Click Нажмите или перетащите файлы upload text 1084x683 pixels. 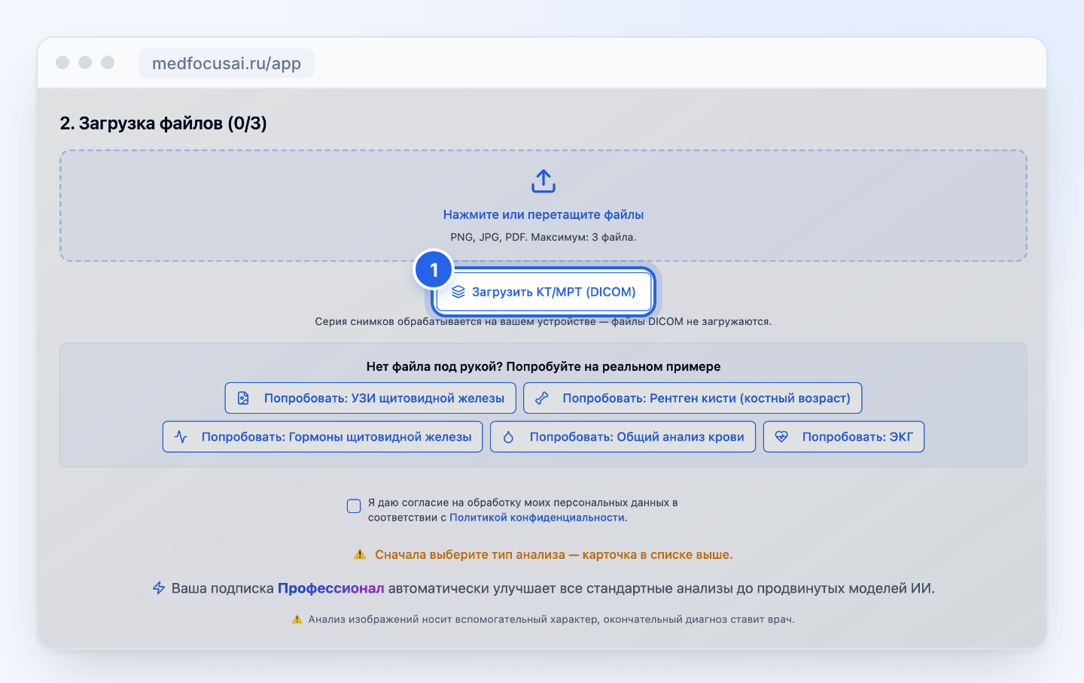coord(544,214)
